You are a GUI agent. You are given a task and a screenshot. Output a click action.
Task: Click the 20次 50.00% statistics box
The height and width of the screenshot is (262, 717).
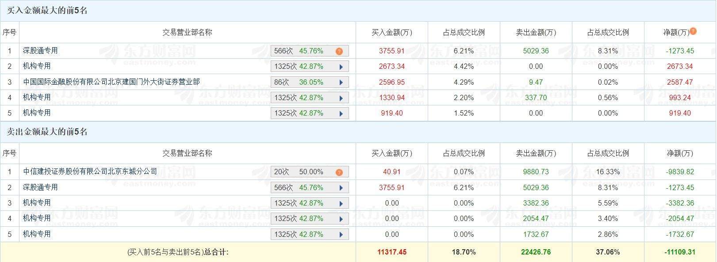click(x=305, y=172)
